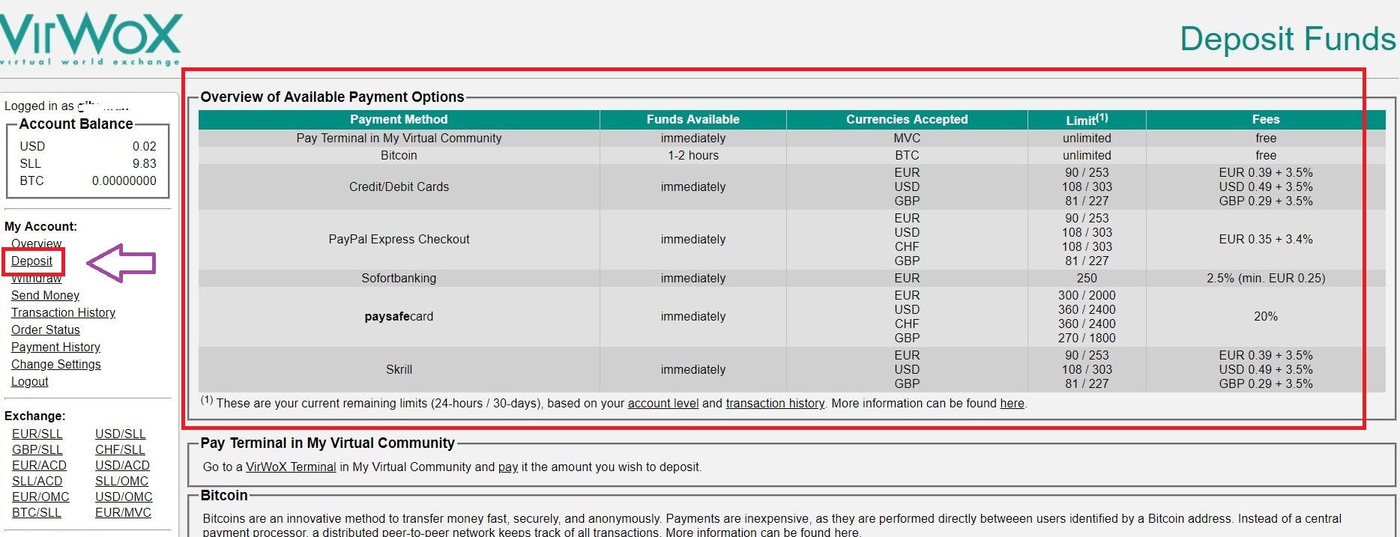This screenshot has height=537, width=1400.
Task: Click the Fees column header
Action: (1266, 119)
